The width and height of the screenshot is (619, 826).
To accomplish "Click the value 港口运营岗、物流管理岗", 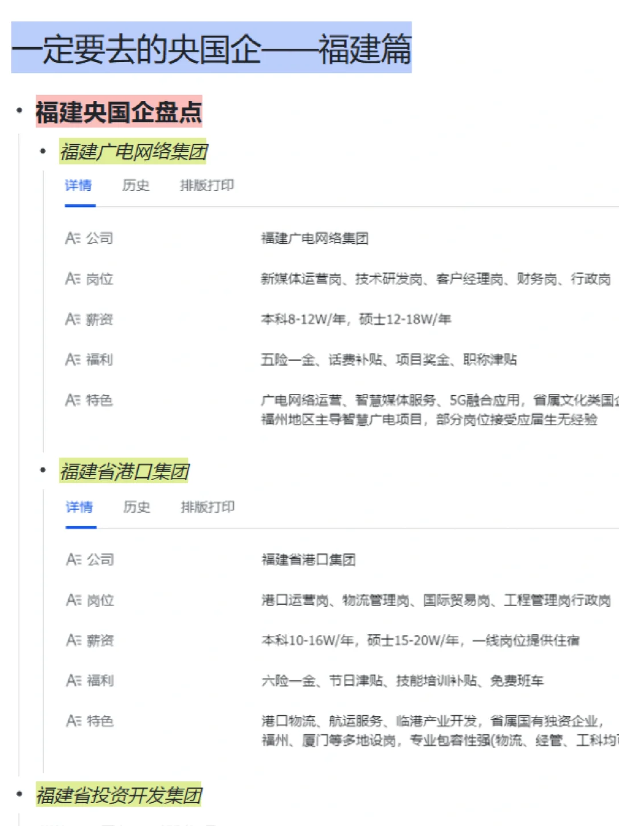I will pyautogui.click(x=335, y=600).
